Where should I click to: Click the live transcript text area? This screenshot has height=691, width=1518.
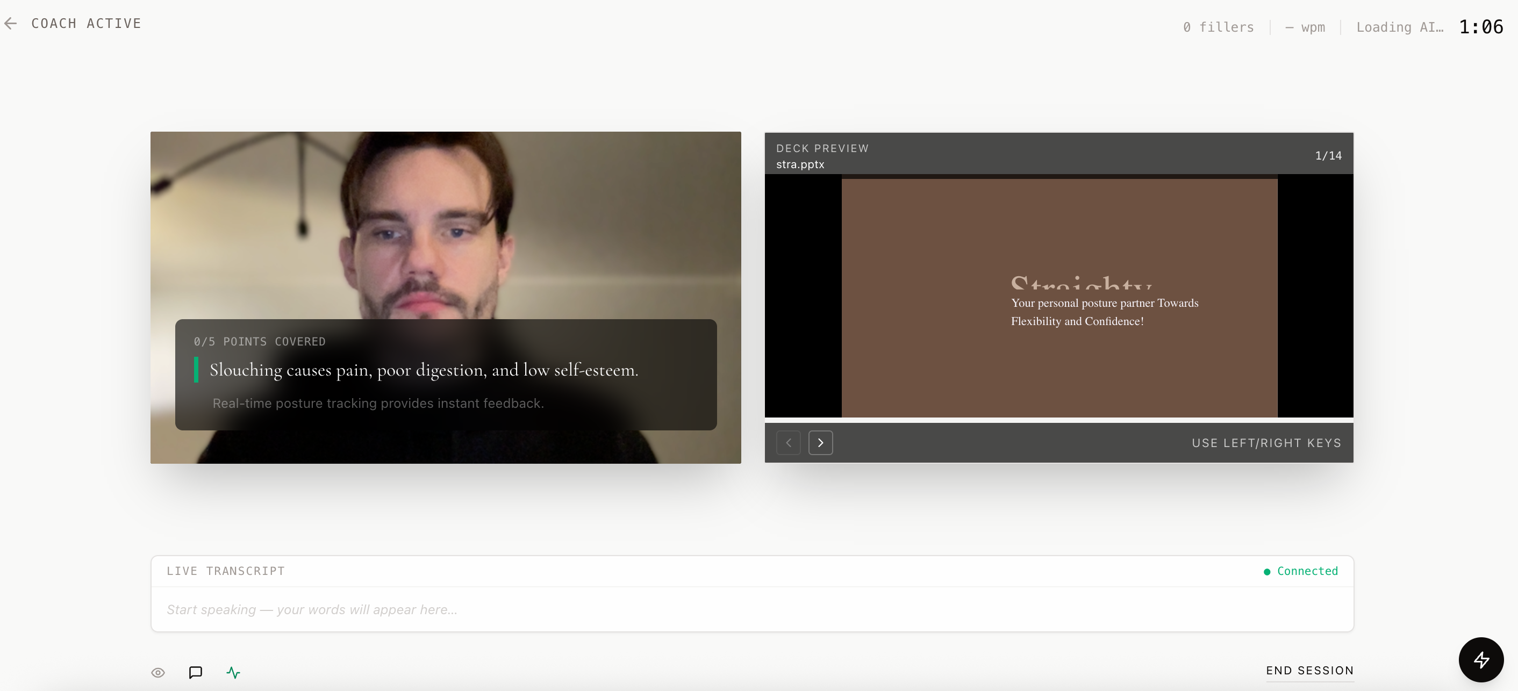pos(752,609)
